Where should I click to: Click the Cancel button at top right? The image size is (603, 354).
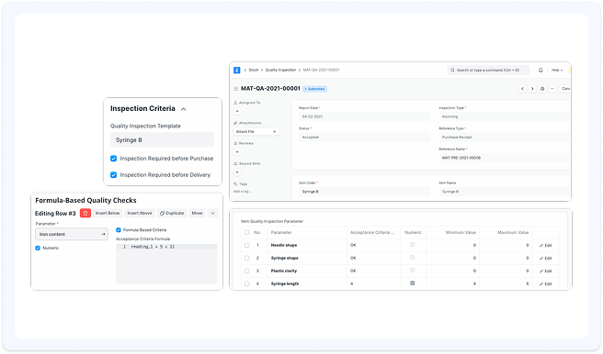564,89
